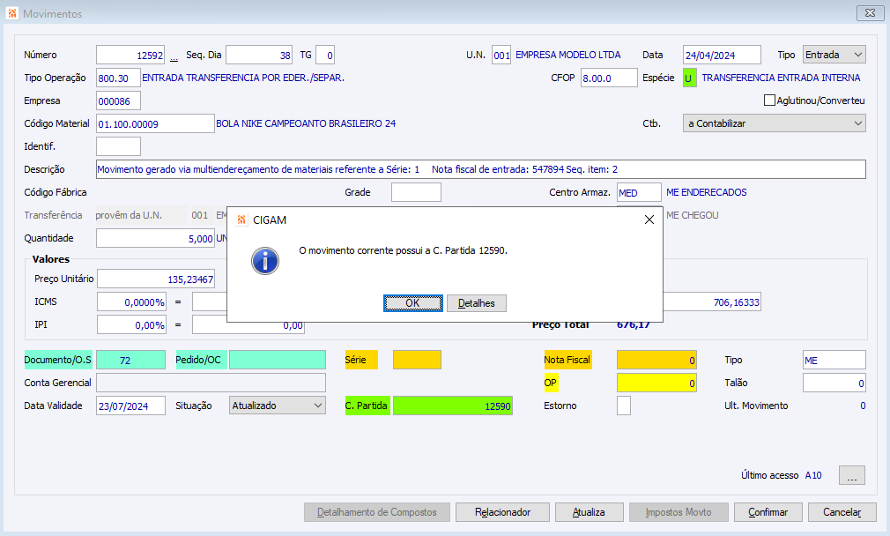Click the Conta Gerencial field
This screenshot has height=536, width=890.
click(x=211, y=383)
